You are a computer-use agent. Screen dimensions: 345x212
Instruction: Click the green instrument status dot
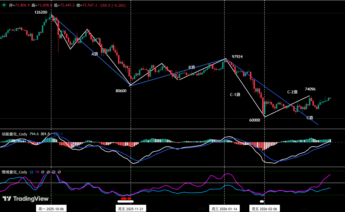tap(4, 5)
